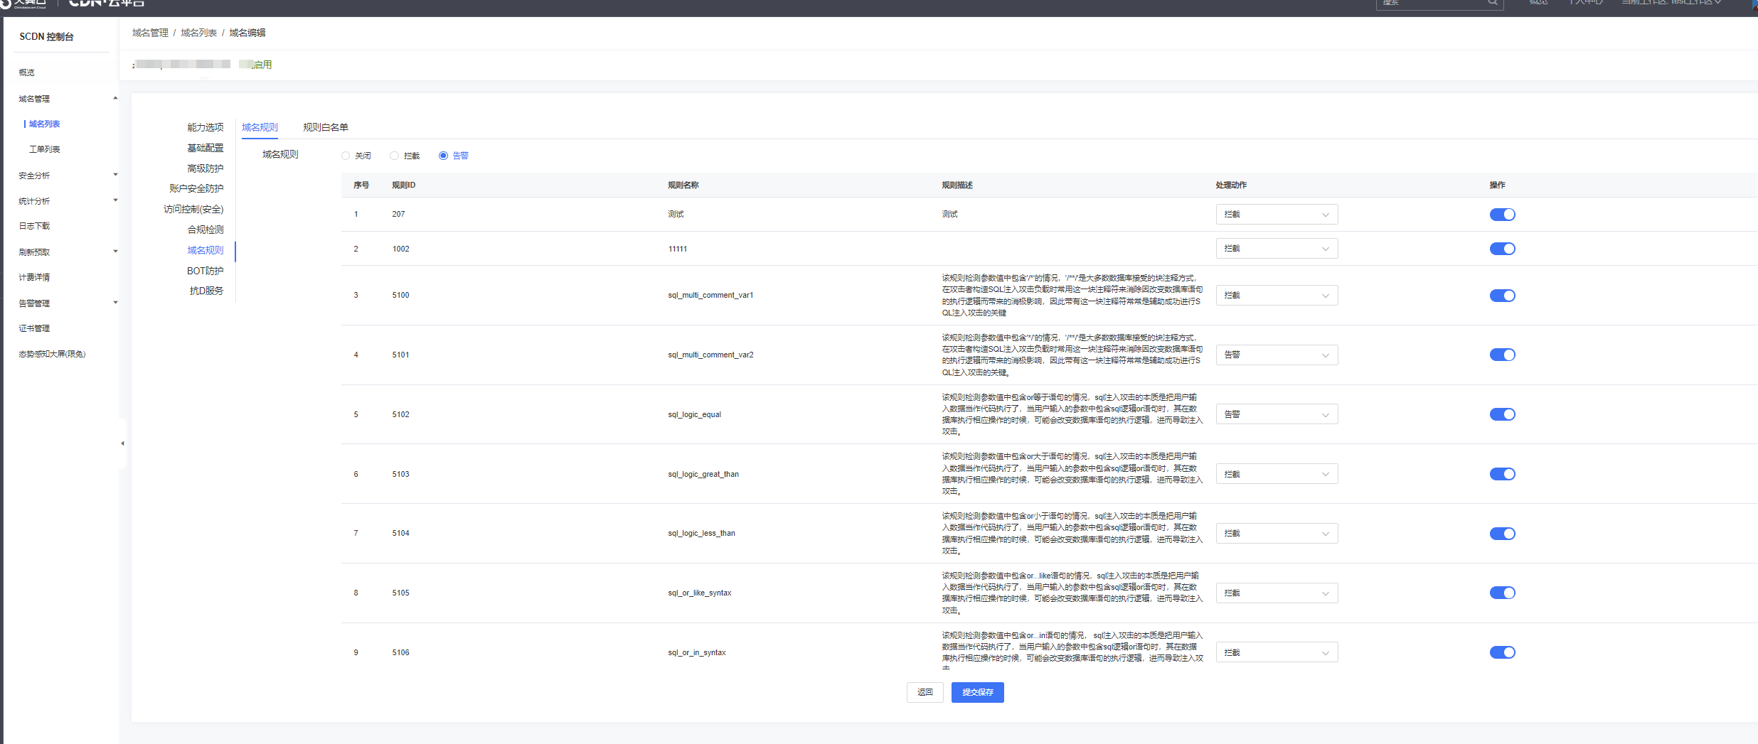Open action dropdown for rule 1002
The image size is (1758, 744).
(1277, 249)
